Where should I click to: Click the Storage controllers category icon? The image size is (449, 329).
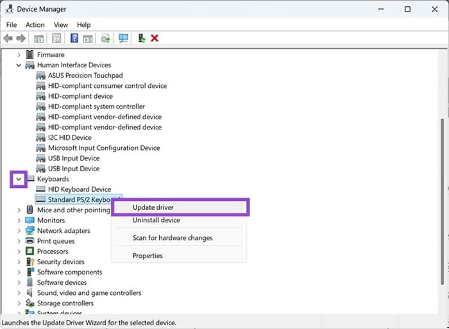(x=30, y=303)
